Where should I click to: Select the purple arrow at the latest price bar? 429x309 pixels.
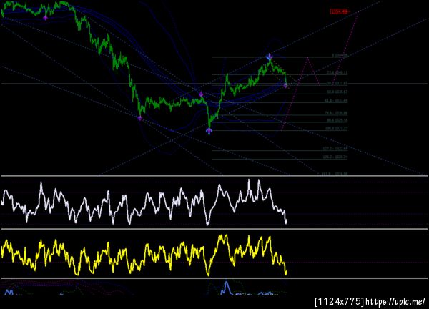pyautogui.click(x=285, y=86)
